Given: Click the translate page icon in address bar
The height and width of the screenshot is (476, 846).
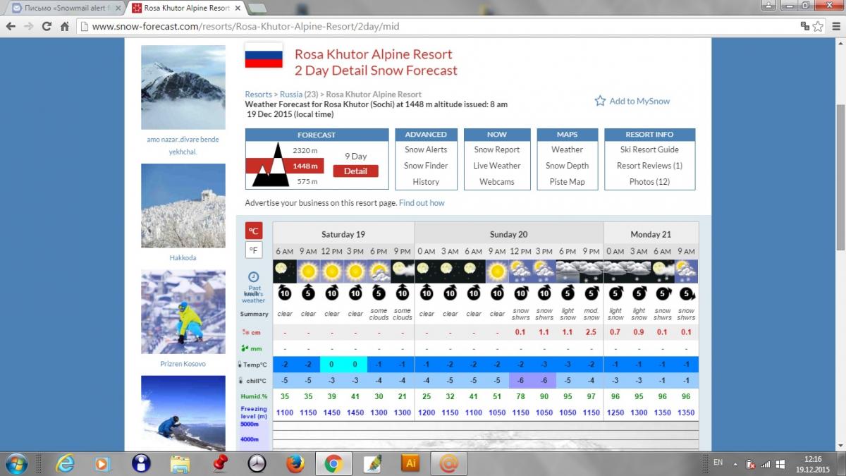Looking at the screenshot, I should 804,27.
